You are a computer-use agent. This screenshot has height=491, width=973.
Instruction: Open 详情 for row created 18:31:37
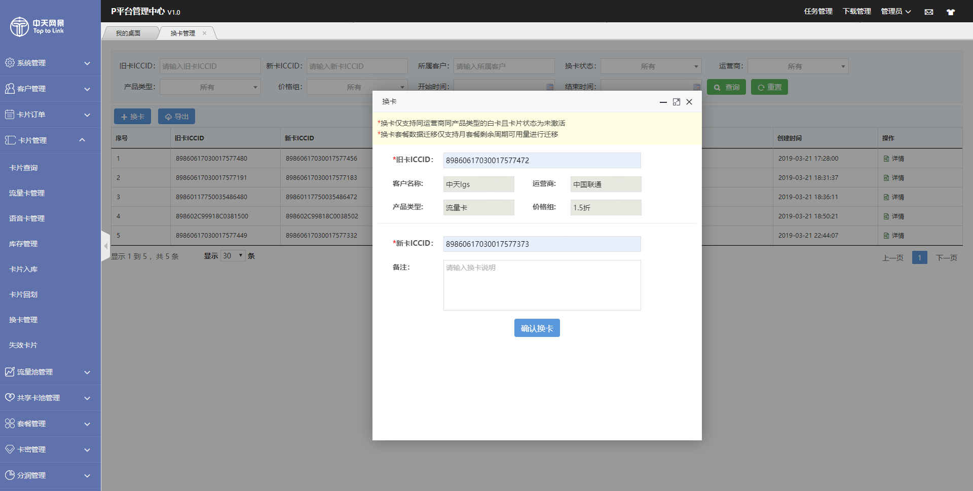(894, 178)
